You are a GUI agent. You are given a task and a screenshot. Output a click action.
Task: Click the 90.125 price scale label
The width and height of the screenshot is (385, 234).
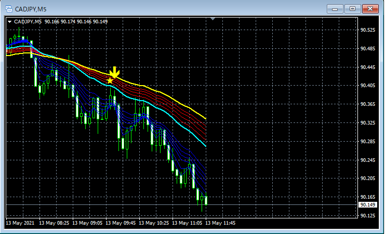pyautogui.click(x=367, y=215)
